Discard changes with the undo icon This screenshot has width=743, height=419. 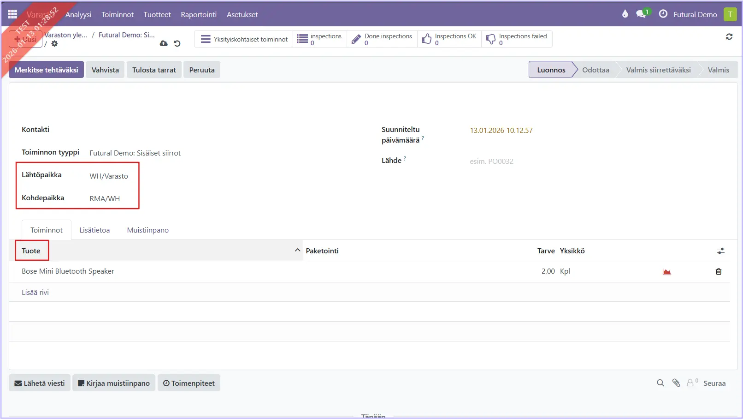(177, 43)
